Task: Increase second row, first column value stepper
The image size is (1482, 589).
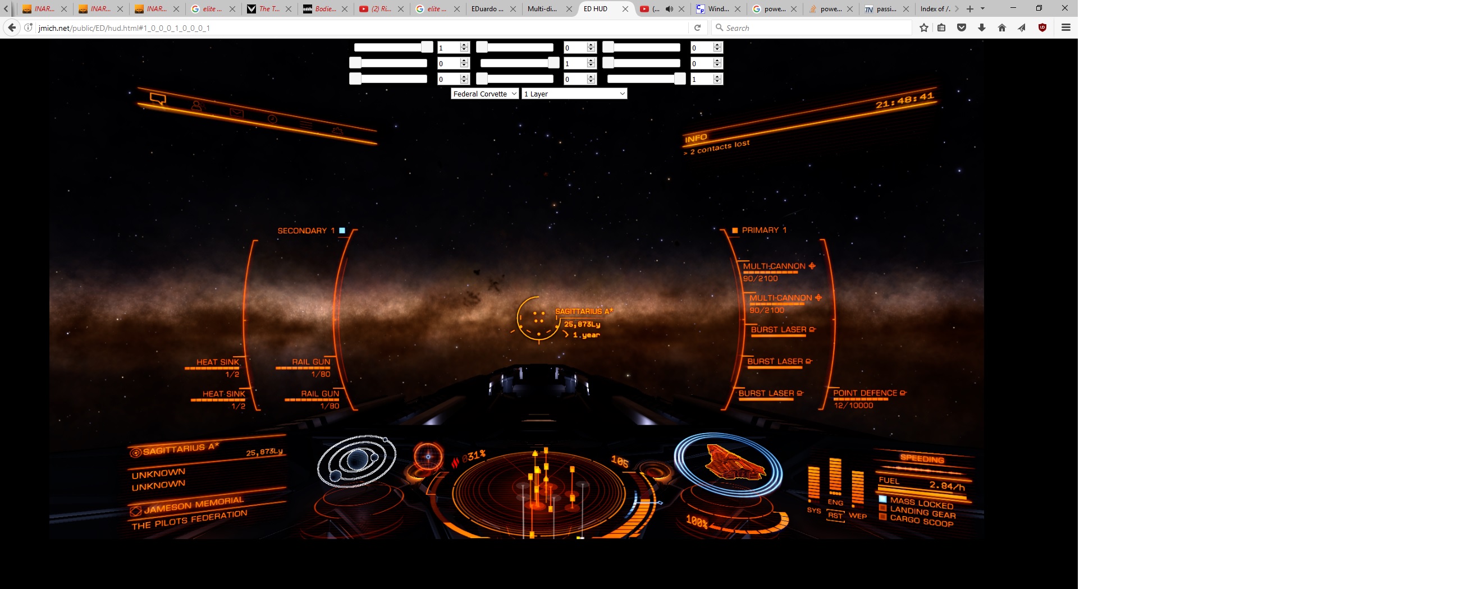Action: click(464, 61)
